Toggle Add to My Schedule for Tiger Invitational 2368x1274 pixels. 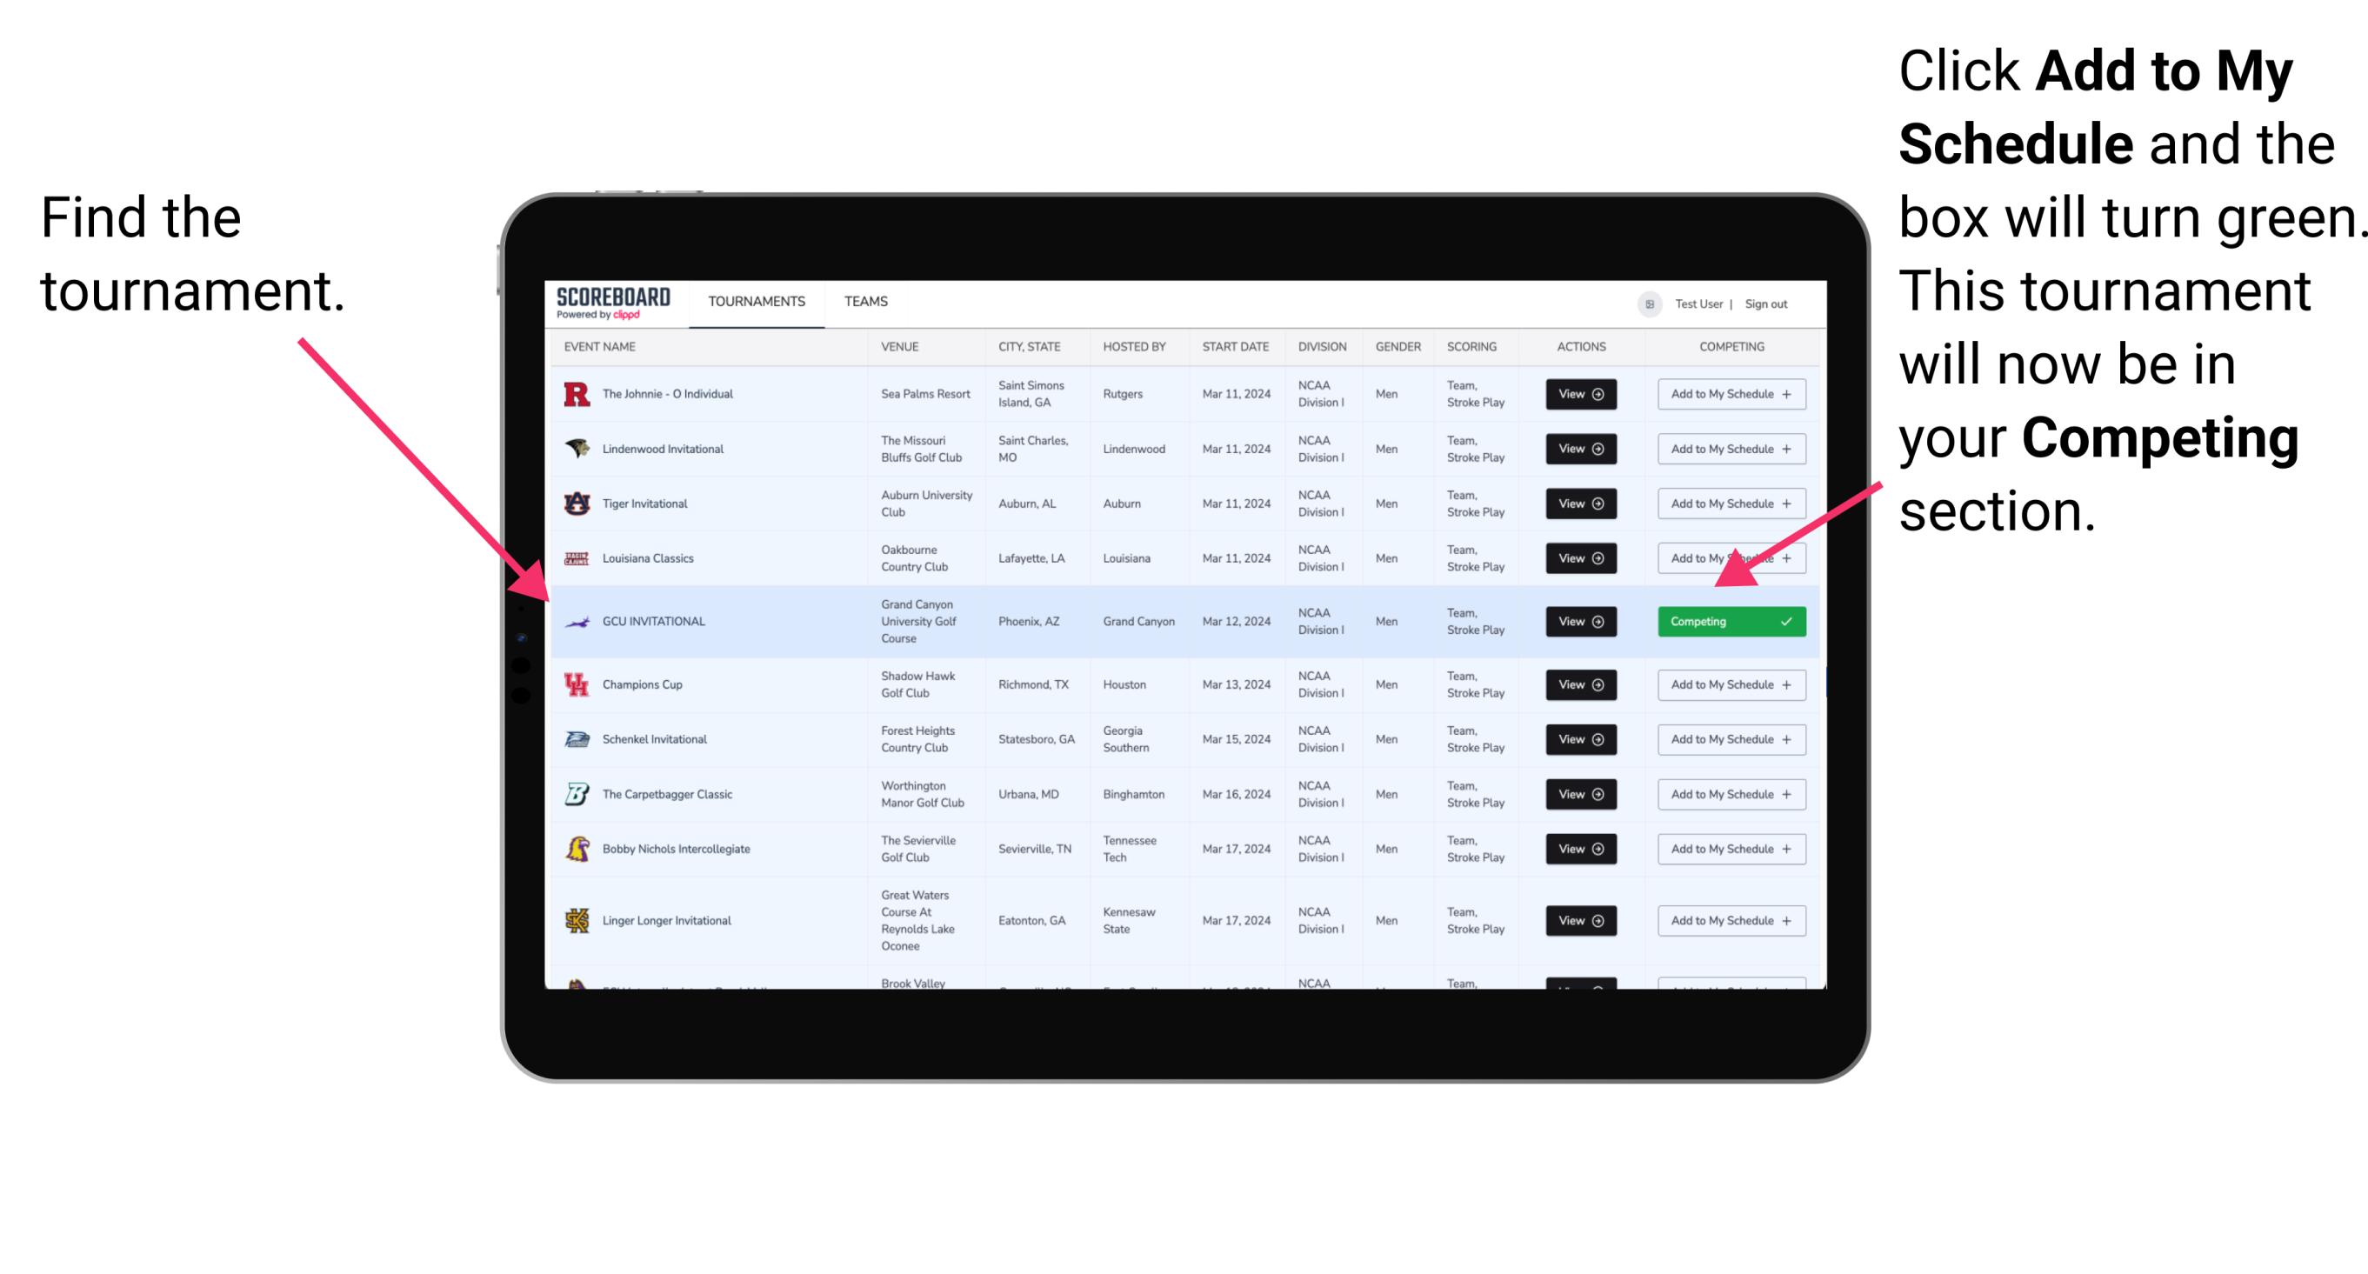pos(1728,504)
